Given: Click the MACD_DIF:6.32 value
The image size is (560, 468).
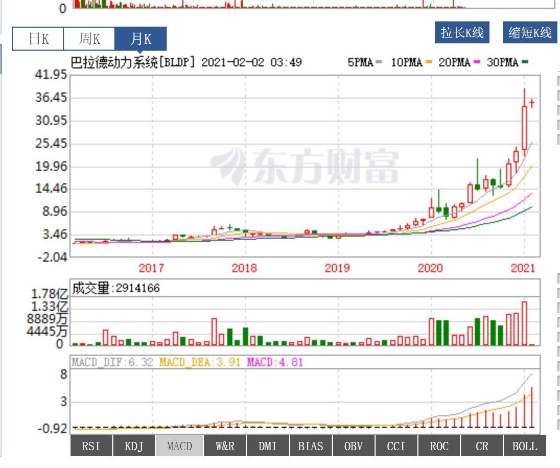Looking at the screenshot, I should click(112, 362).
